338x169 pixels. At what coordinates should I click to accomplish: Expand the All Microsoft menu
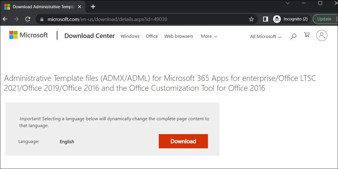(x=266, y=37)
